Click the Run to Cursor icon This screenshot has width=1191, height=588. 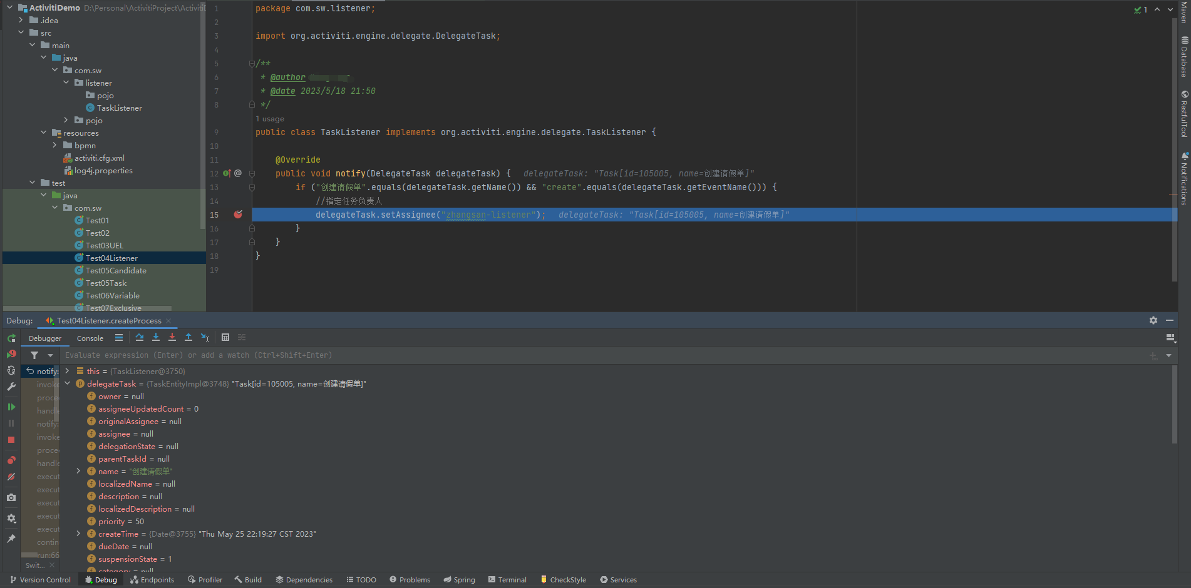[205, 338]
